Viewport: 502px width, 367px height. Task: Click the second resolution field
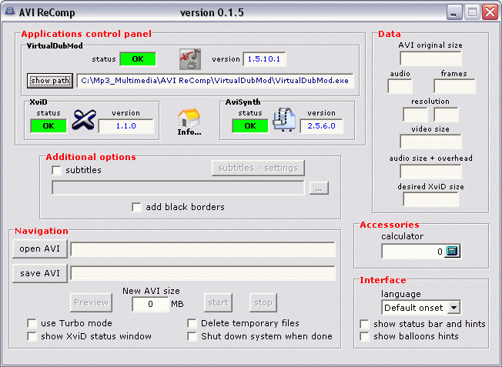click(x=447, y=115)
